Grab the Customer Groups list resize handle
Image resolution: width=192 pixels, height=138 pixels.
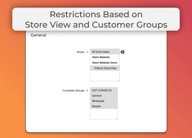click(116, 119)
